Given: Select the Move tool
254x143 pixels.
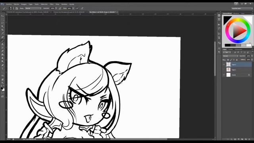Looking at the screenshot, I should tap(2, 16).
